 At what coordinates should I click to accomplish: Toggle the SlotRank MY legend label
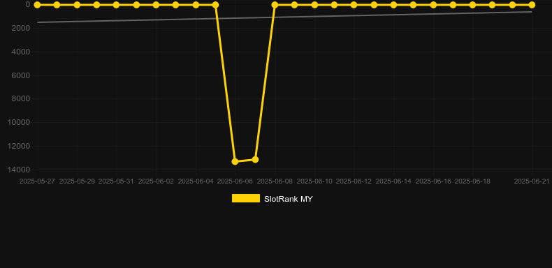click(289, 199)
